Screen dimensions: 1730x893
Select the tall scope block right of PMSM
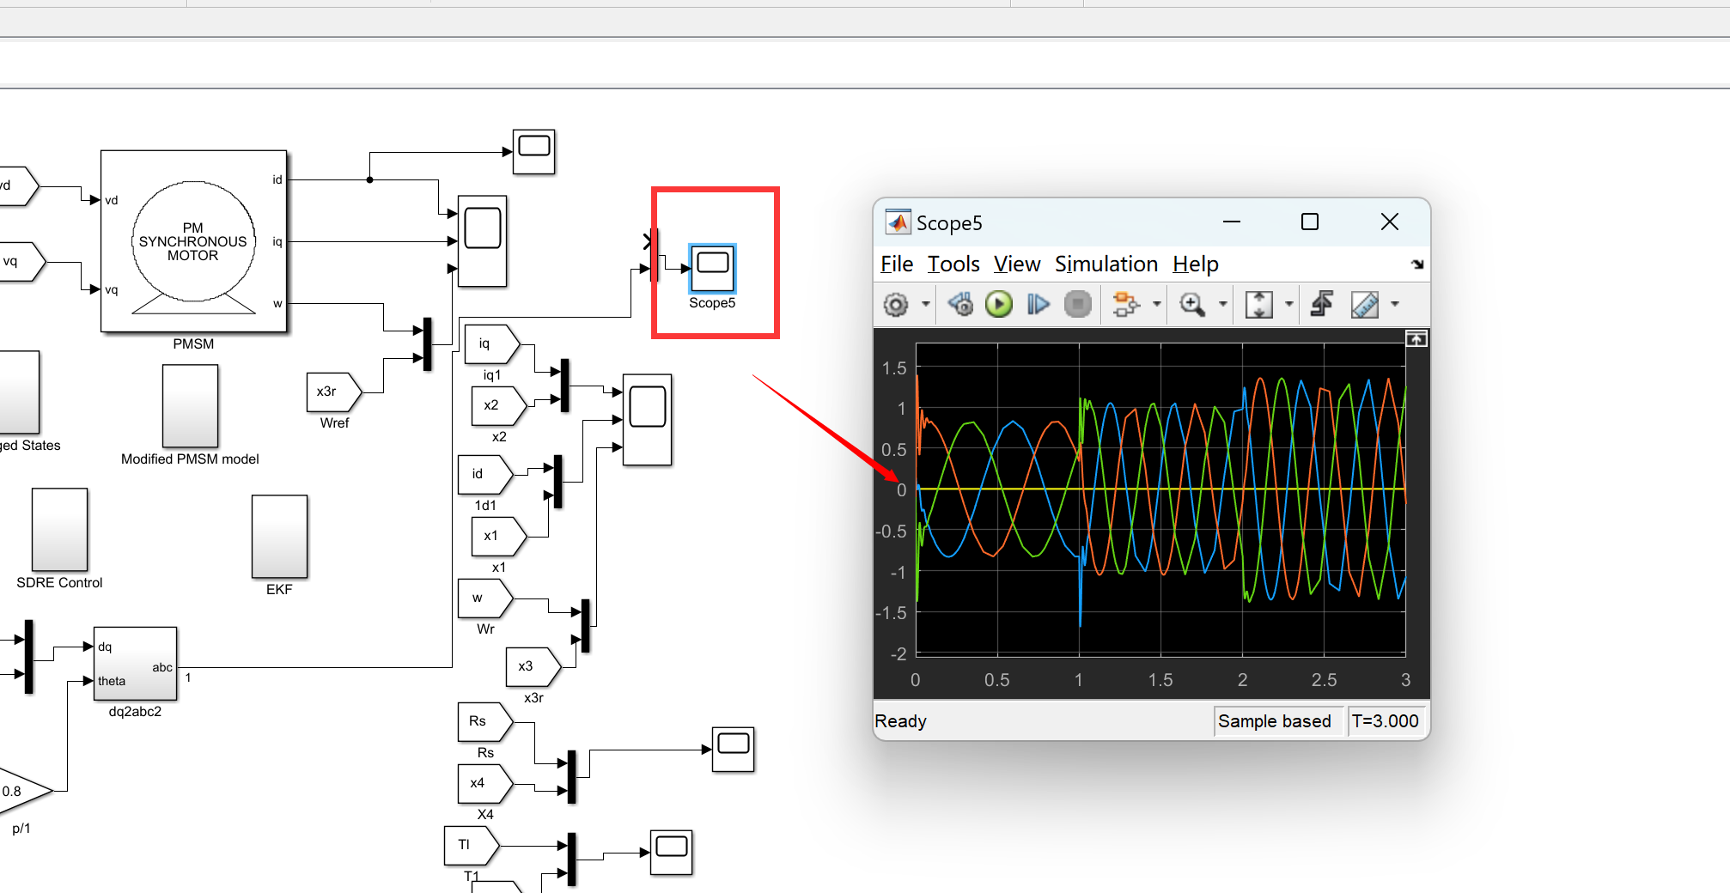coord(482,241)
